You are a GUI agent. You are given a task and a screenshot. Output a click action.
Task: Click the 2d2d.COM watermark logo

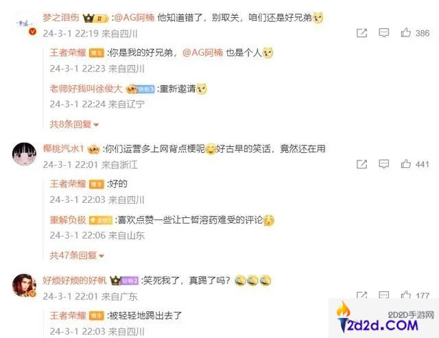pyautogui.click(x=383, y=318)
